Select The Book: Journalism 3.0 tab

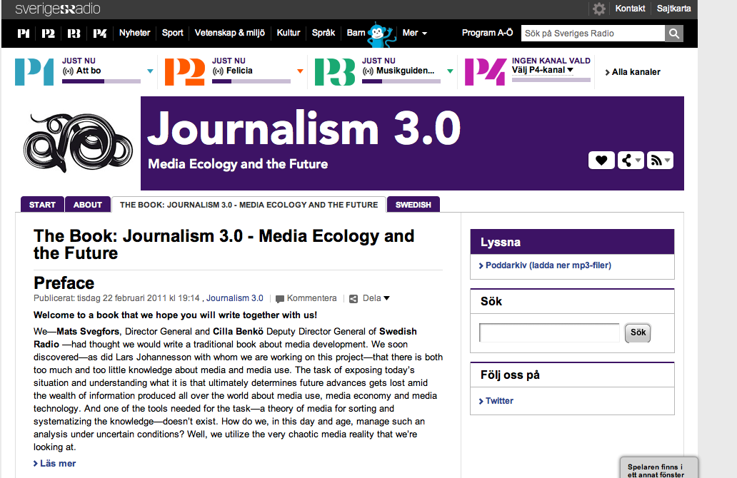(x=249, y=205)
